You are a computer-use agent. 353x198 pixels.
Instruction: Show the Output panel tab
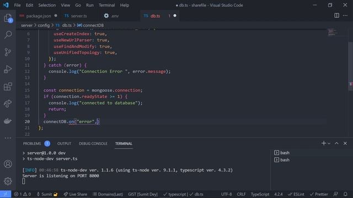[x=64, y=144]
